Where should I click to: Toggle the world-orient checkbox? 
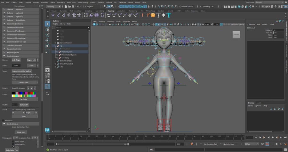(x=13, y=141)
